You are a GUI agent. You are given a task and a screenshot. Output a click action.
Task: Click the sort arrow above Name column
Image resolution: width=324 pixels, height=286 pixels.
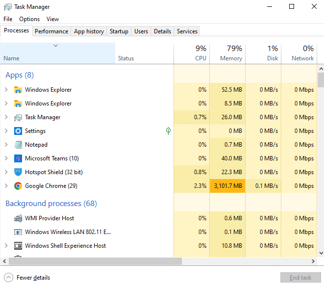(x=55, y=46)
